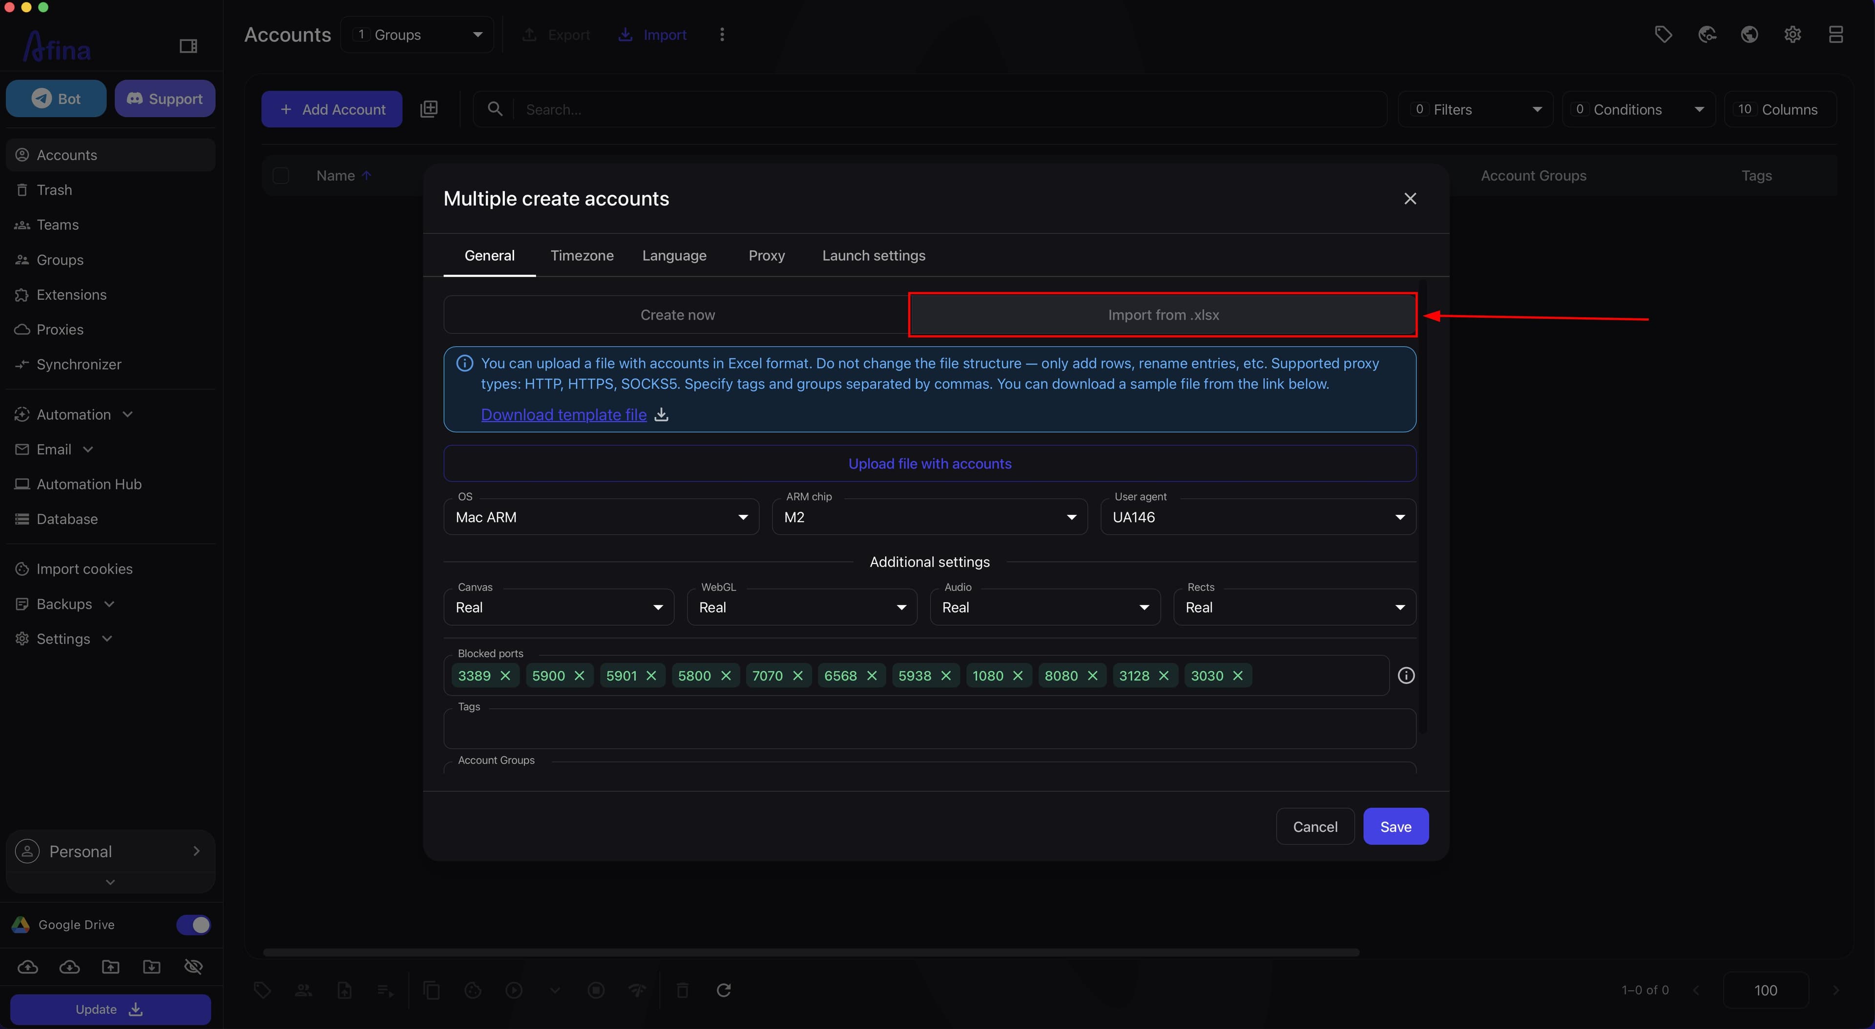Click the folder download icon at sidebar bottom
1875x1029 pixels.
coord(151,967)
